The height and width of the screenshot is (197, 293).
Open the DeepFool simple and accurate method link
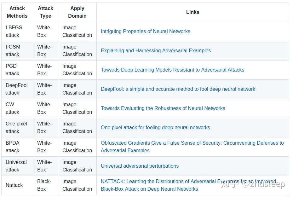click(178, 89)
